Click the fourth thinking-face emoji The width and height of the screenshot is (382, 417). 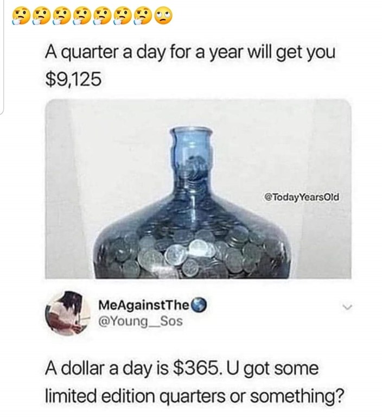pos(82,16)
